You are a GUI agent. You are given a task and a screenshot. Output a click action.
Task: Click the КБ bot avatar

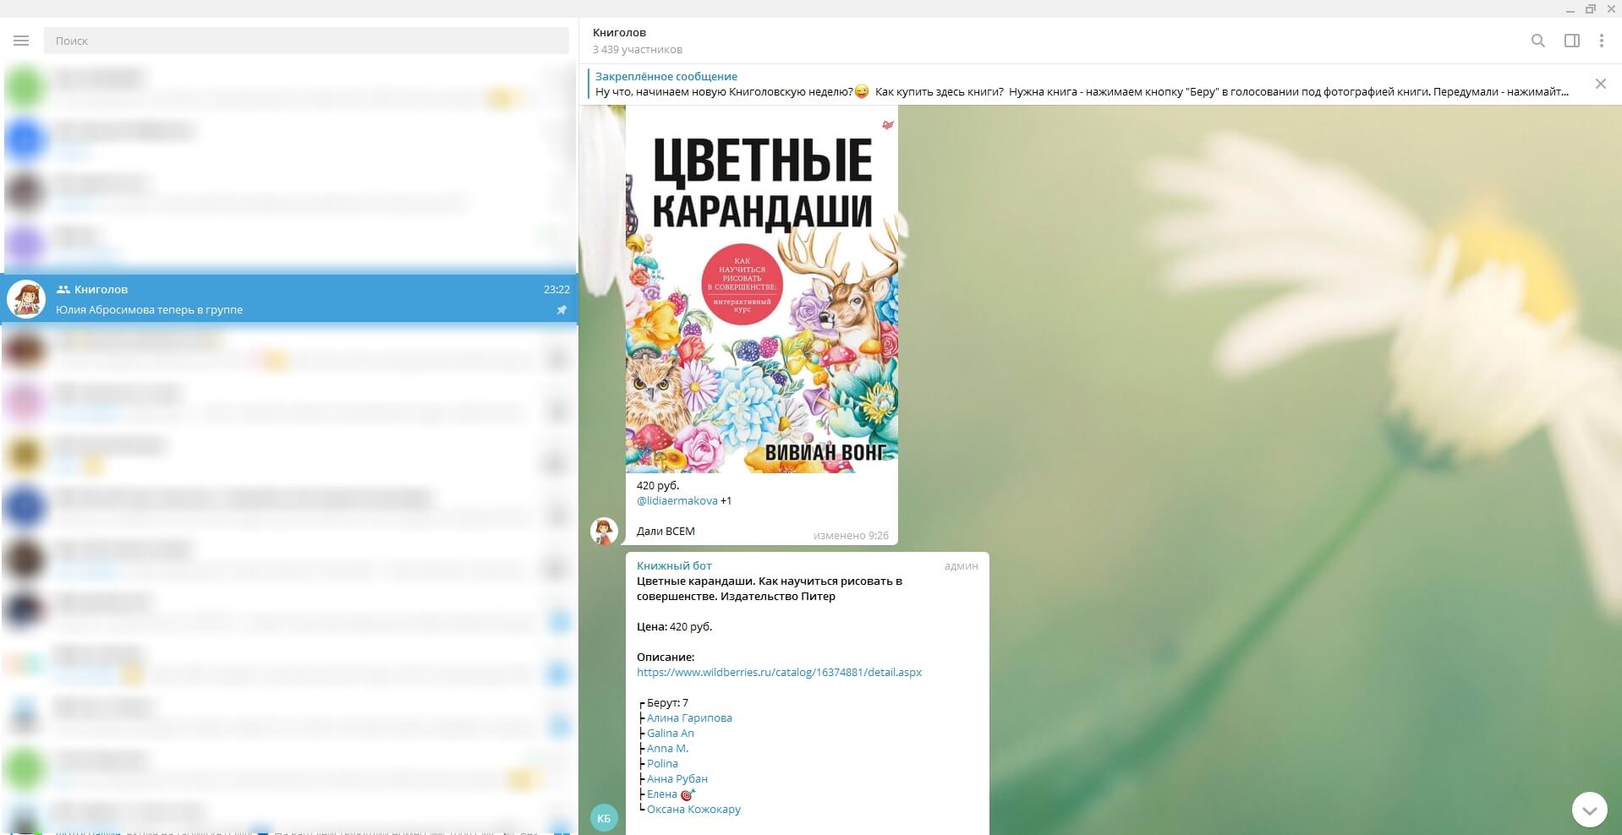(x=604, y=817)
